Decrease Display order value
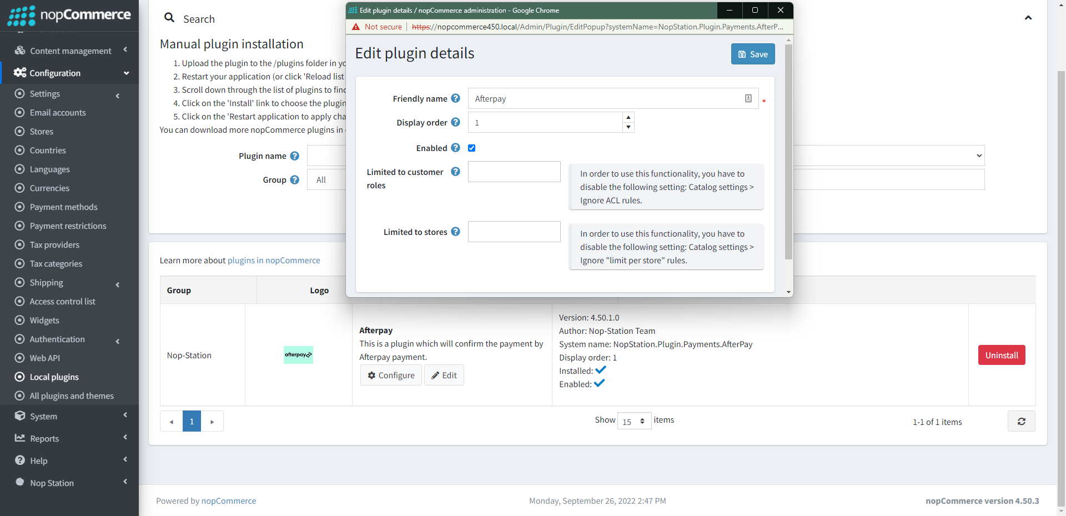 [628, 127]
